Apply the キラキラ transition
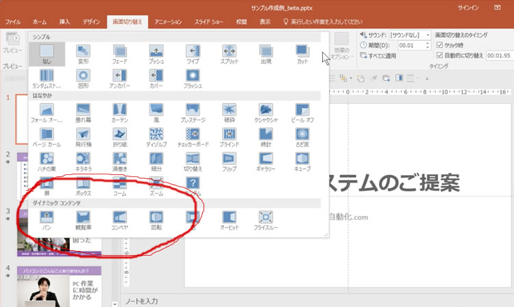The width and height of the screenshot is (514, 307). [83, 162]
